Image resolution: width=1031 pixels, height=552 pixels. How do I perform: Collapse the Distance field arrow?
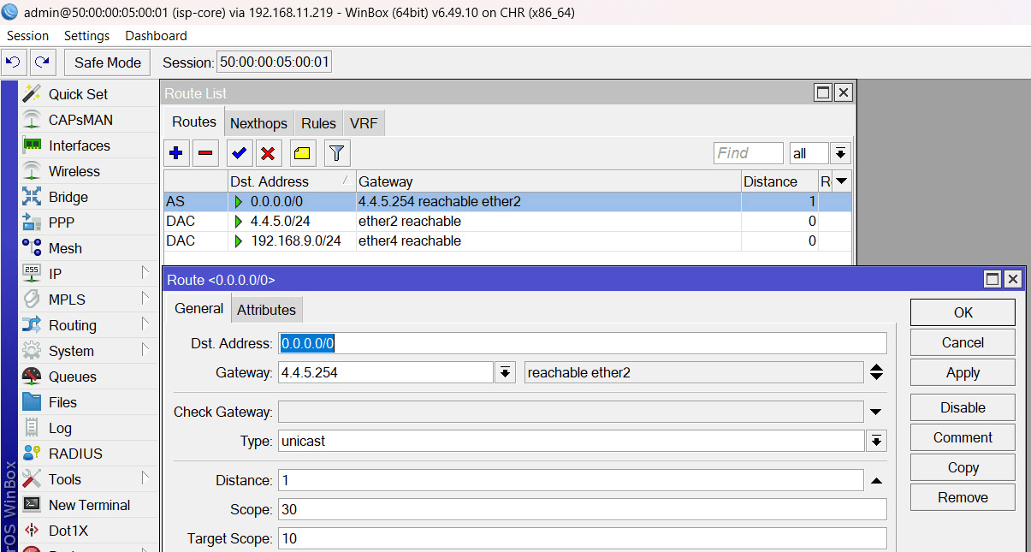(876, 481)
